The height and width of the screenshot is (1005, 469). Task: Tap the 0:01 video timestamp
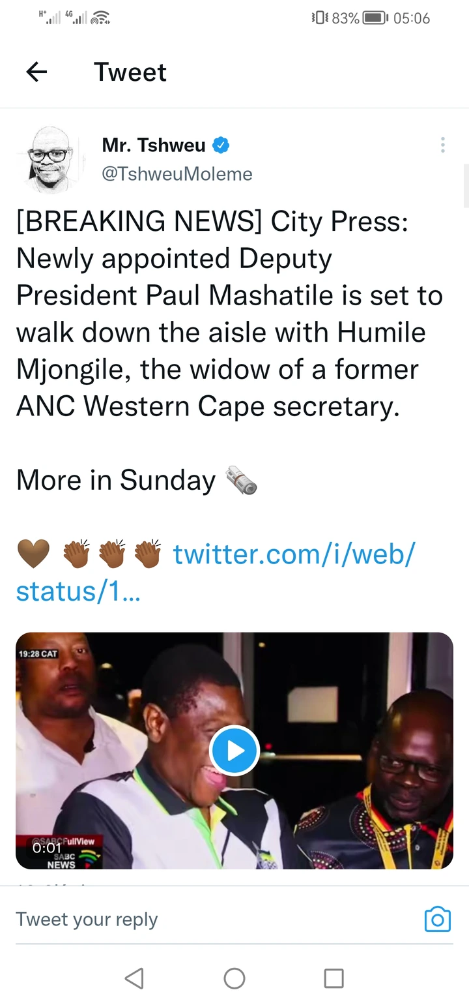pyautogui.click(x=46, y=848)
